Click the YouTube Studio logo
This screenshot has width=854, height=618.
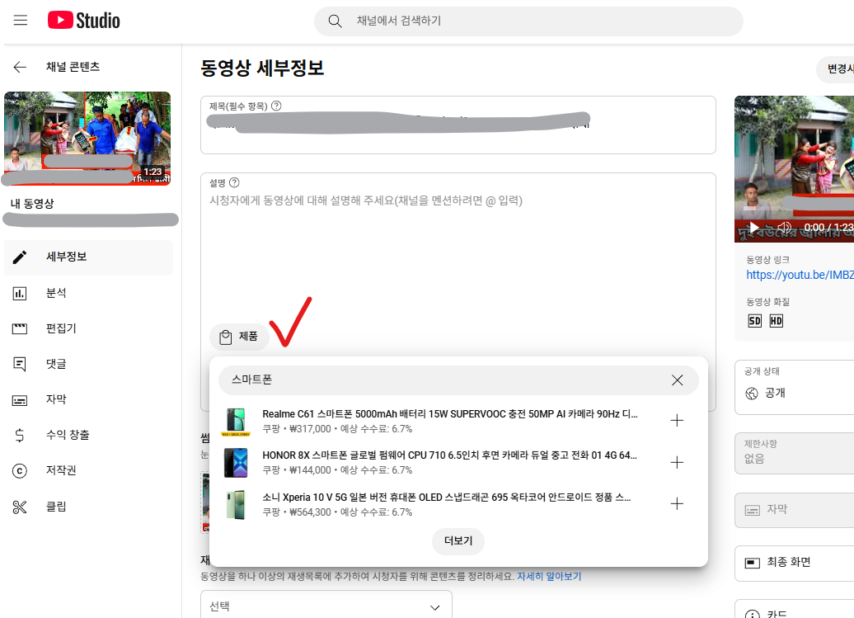tap(83, 21)
